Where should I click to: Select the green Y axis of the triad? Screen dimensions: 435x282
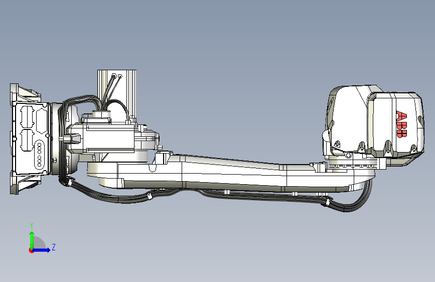pos(32,240)
